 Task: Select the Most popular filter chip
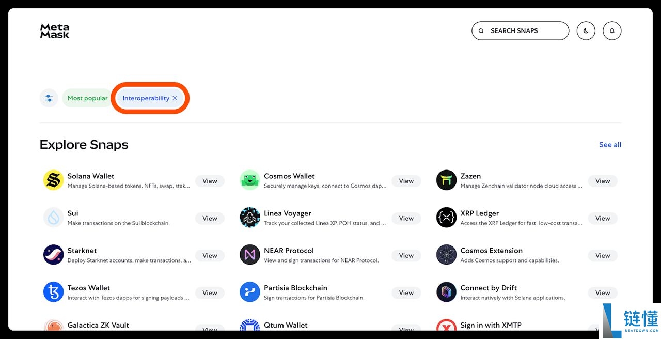pos(87,98)
